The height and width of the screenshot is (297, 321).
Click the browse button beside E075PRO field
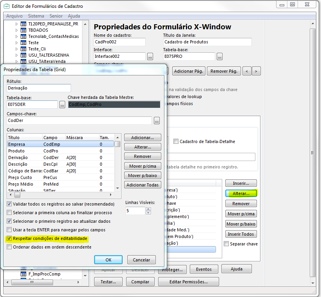[220, 57]
